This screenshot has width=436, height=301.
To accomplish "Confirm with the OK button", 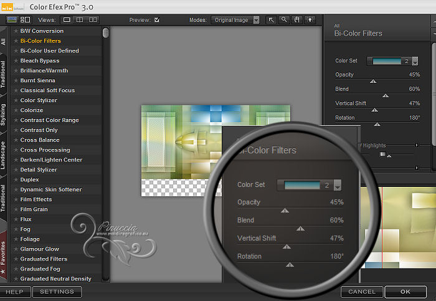I will click(405, 292).
